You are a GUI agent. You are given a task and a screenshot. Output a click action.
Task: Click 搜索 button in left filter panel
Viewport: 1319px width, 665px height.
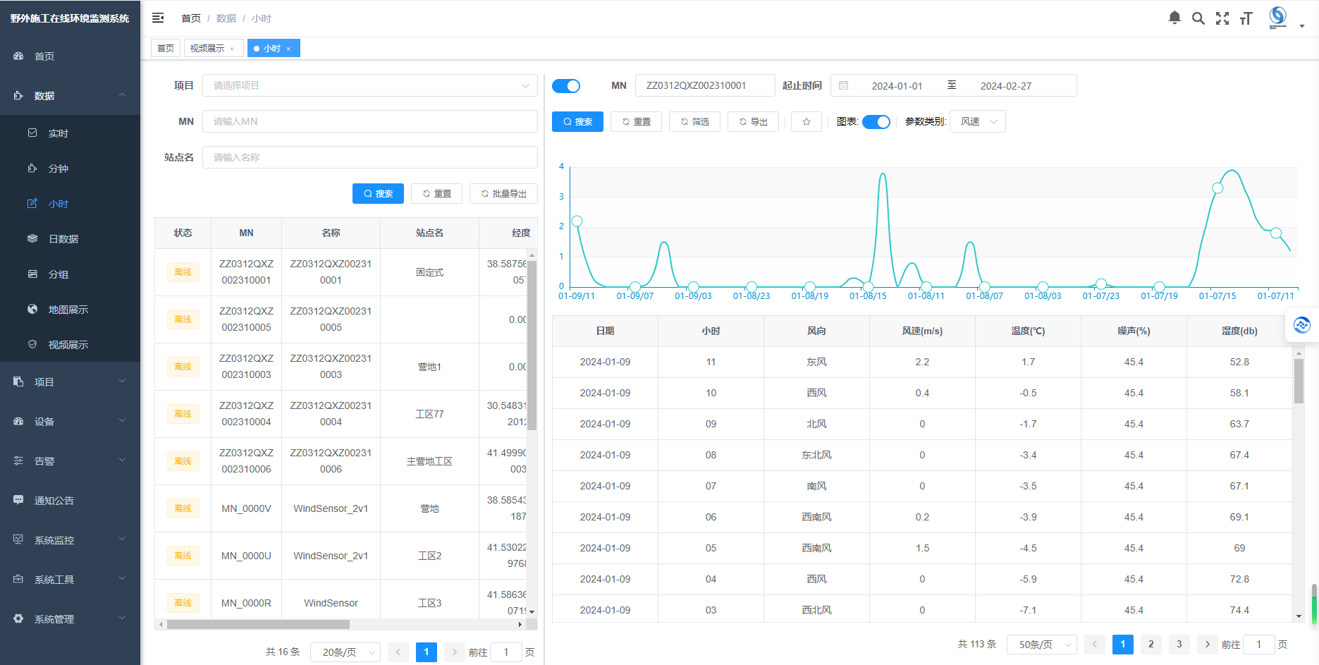(x=378, y=193)
